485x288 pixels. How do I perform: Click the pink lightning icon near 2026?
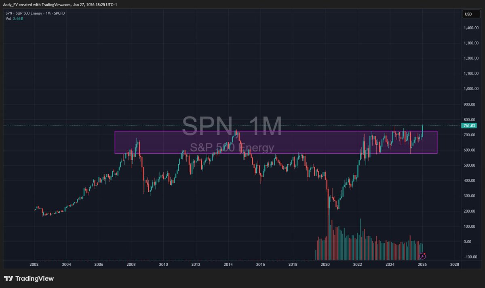click(422, 256)
